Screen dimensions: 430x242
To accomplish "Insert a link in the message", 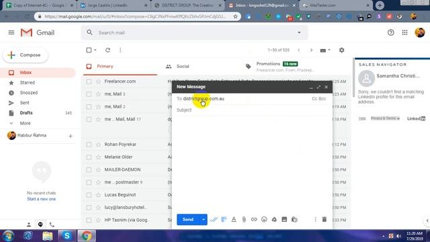I will coord(254,220).
